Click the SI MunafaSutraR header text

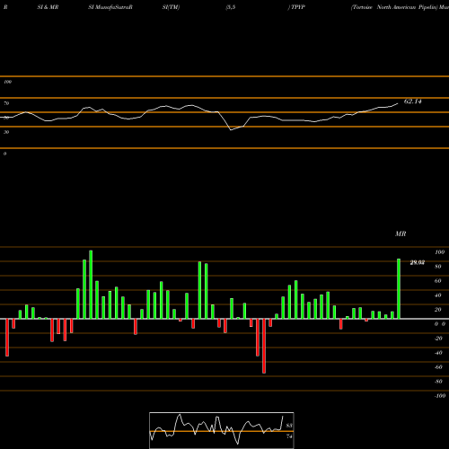click(x=110, y=7)
